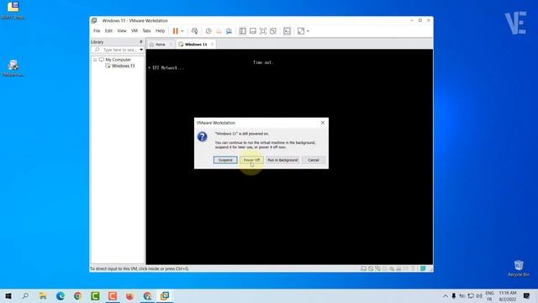
Task: Click the green message log status icon
Action: tap(423, 268)
